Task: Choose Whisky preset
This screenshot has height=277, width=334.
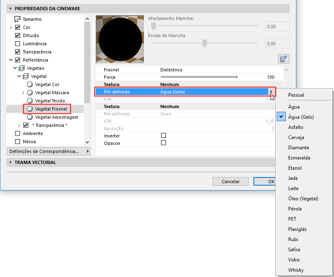Action: pos(296,270)
